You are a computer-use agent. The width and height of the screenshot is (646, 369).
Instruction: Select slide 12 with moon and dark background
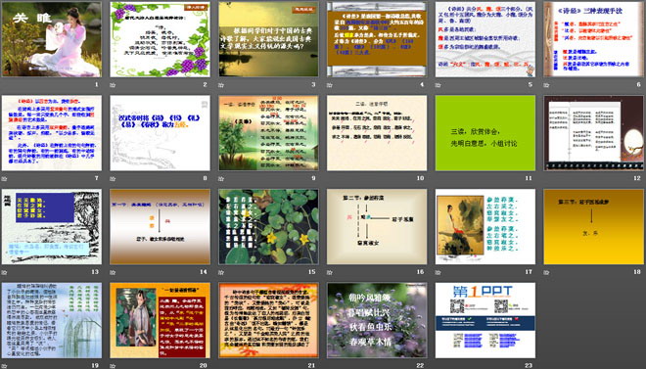[x=594, y=133]
